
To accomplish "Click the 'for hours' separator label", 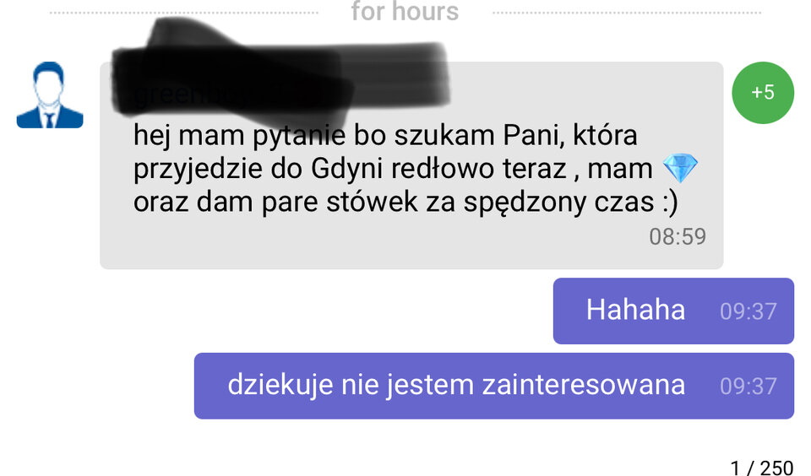I will tap(405, 11).
